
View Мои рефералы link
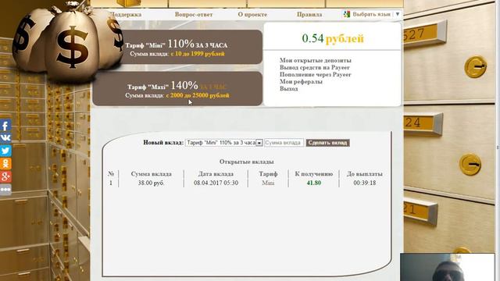coord(301,81)
